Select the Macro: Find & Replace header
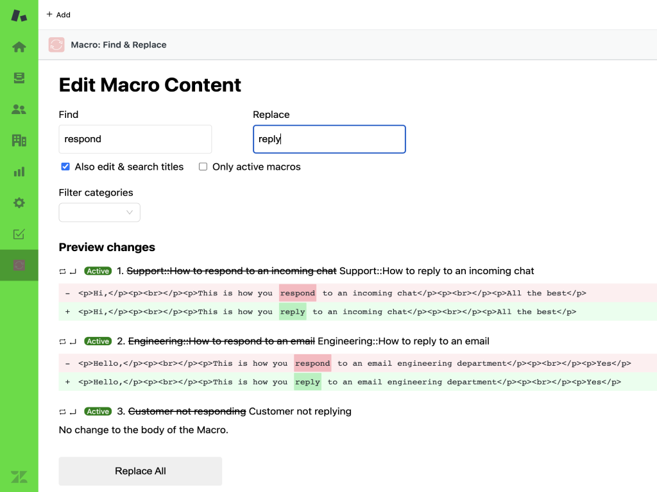Viewport: 657px width, 492px height. pyautogui.click(x=119, y=45)
